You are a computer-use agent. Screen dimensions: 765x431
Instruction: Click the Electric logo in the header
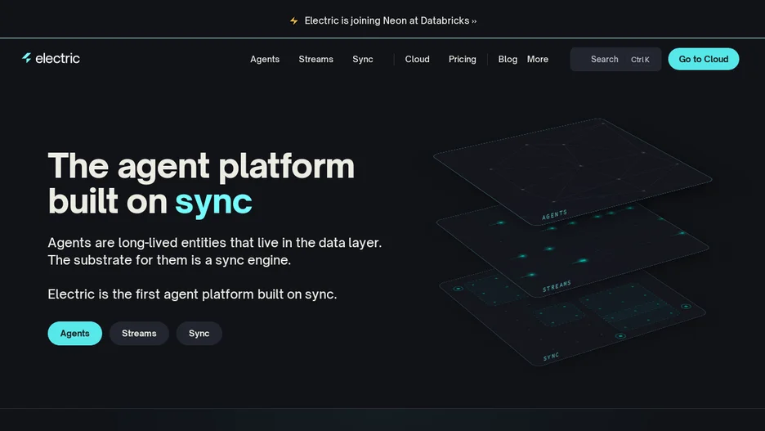click(51, 59)
